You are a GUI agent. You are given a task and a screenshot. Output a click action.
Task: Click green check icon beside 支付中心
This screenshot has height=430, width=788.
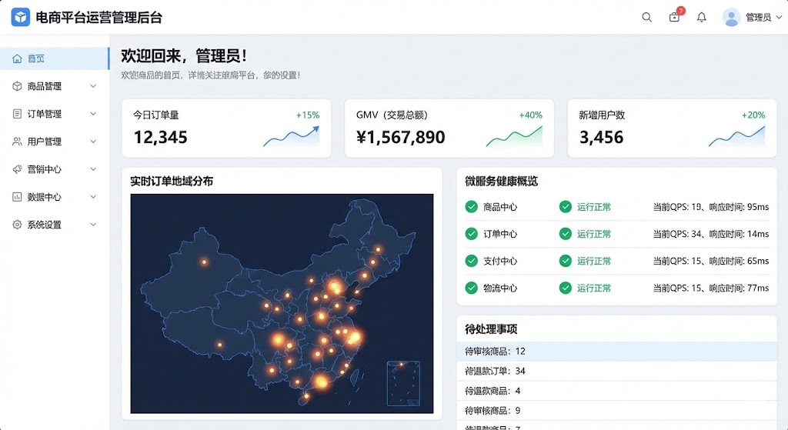coord(472,261)
